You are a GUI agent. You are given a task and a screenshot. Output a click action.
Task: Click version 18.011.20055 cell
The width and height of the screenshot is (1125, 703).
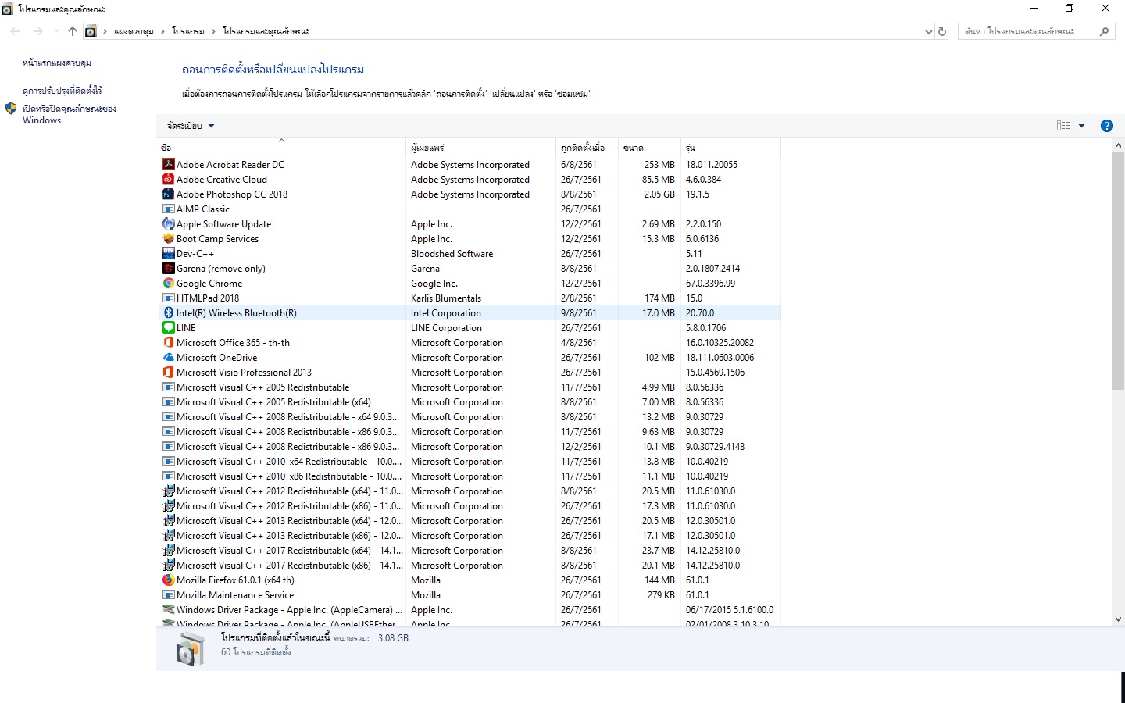[x=712, y=164]
